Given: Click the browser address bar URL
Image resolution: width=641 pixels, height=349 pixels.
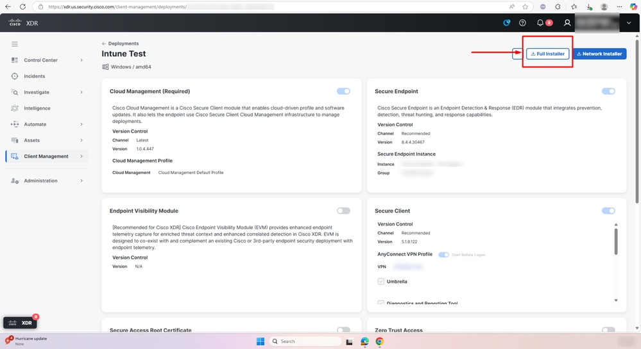Looking at the screenshot, I should [x=117, y=6].
